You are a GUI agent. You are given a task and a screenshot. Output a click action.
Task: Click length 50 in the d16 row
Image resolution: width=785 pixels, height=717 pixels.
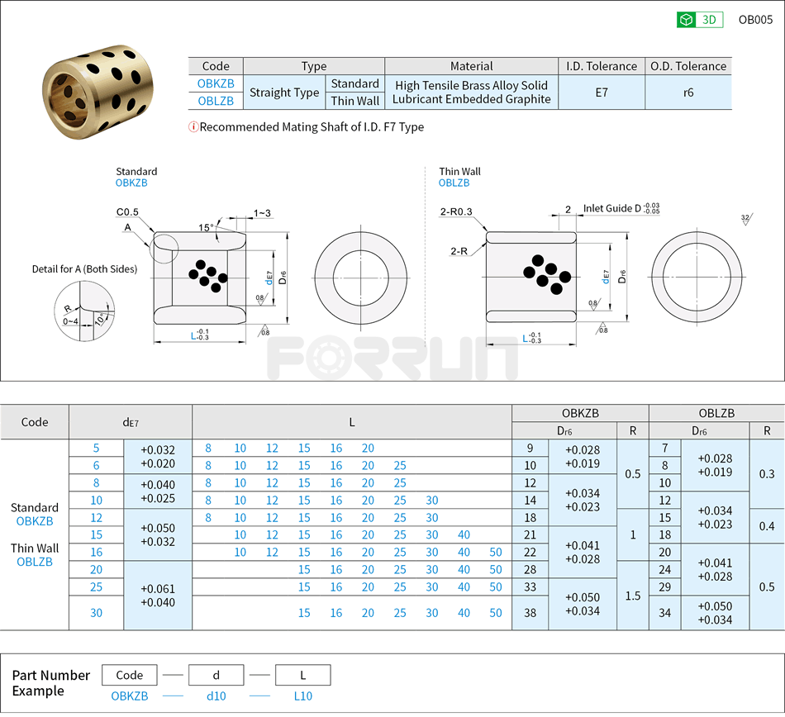(496, 553)
